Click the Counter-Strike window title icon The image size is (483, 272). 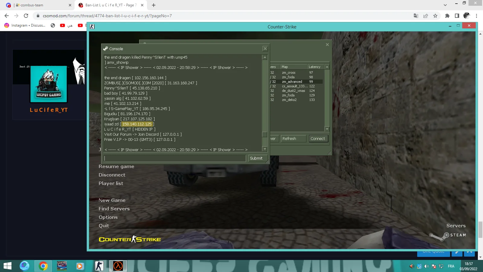tap(92, 27)
